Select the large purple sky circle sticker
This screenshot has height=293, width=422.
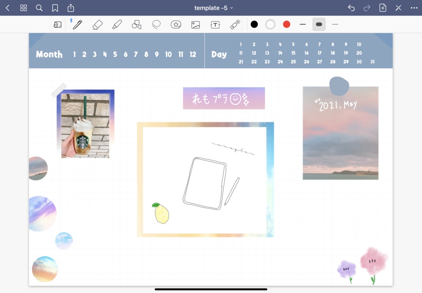coord(42,214)
